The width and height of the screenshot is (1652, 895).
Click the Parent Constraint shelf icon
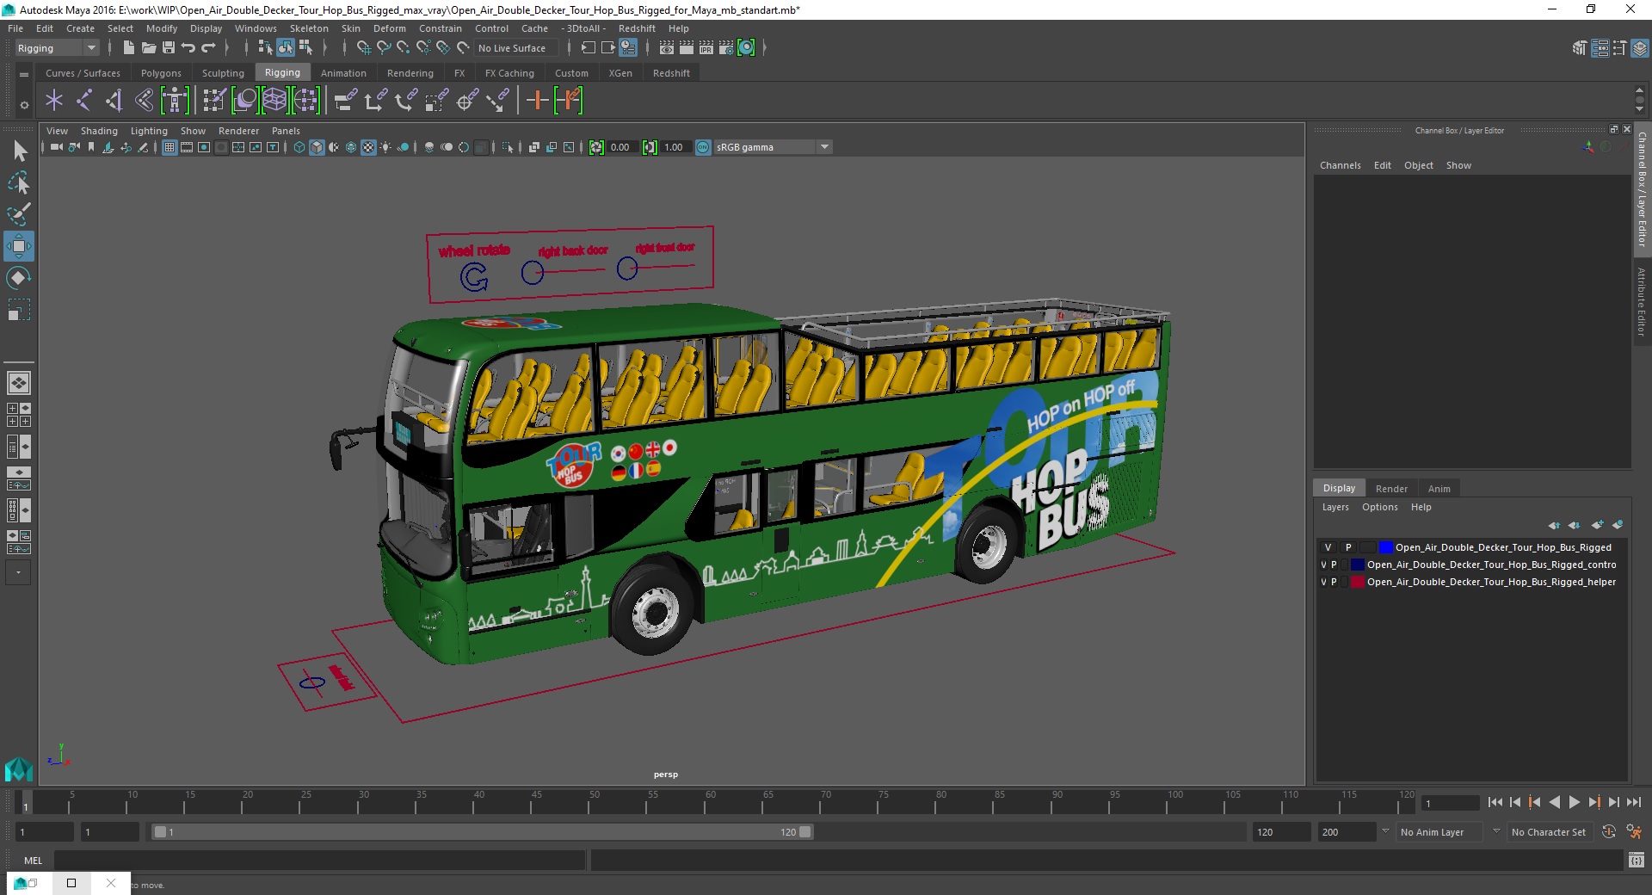coord(345,101)
